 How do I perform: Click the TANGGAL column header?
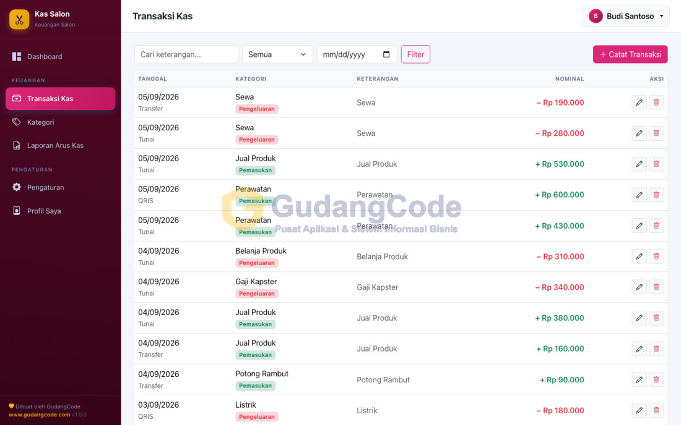[152, 79]
